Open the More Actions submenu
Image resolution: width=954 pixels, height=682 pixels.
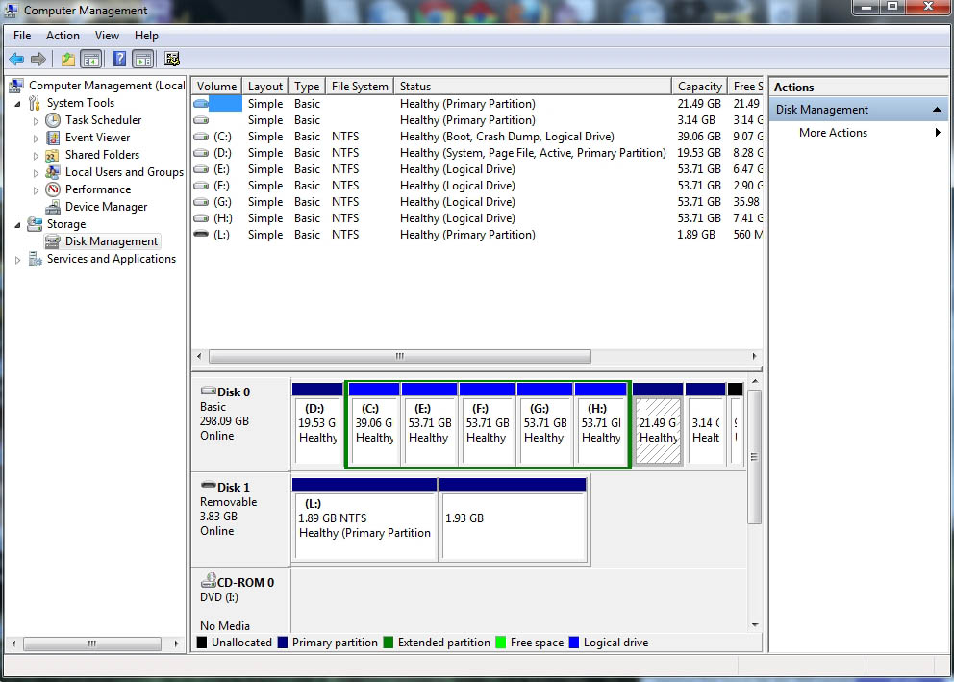833,133
